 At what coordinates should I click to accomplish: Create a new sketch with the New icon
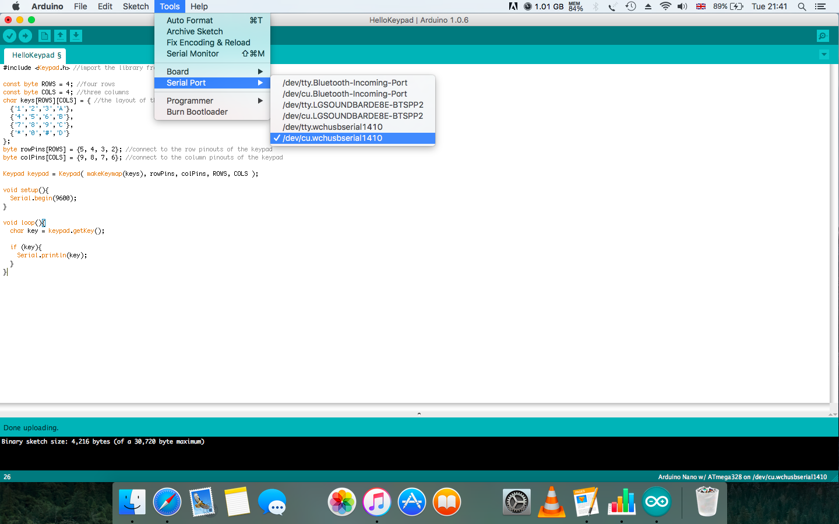44,36
